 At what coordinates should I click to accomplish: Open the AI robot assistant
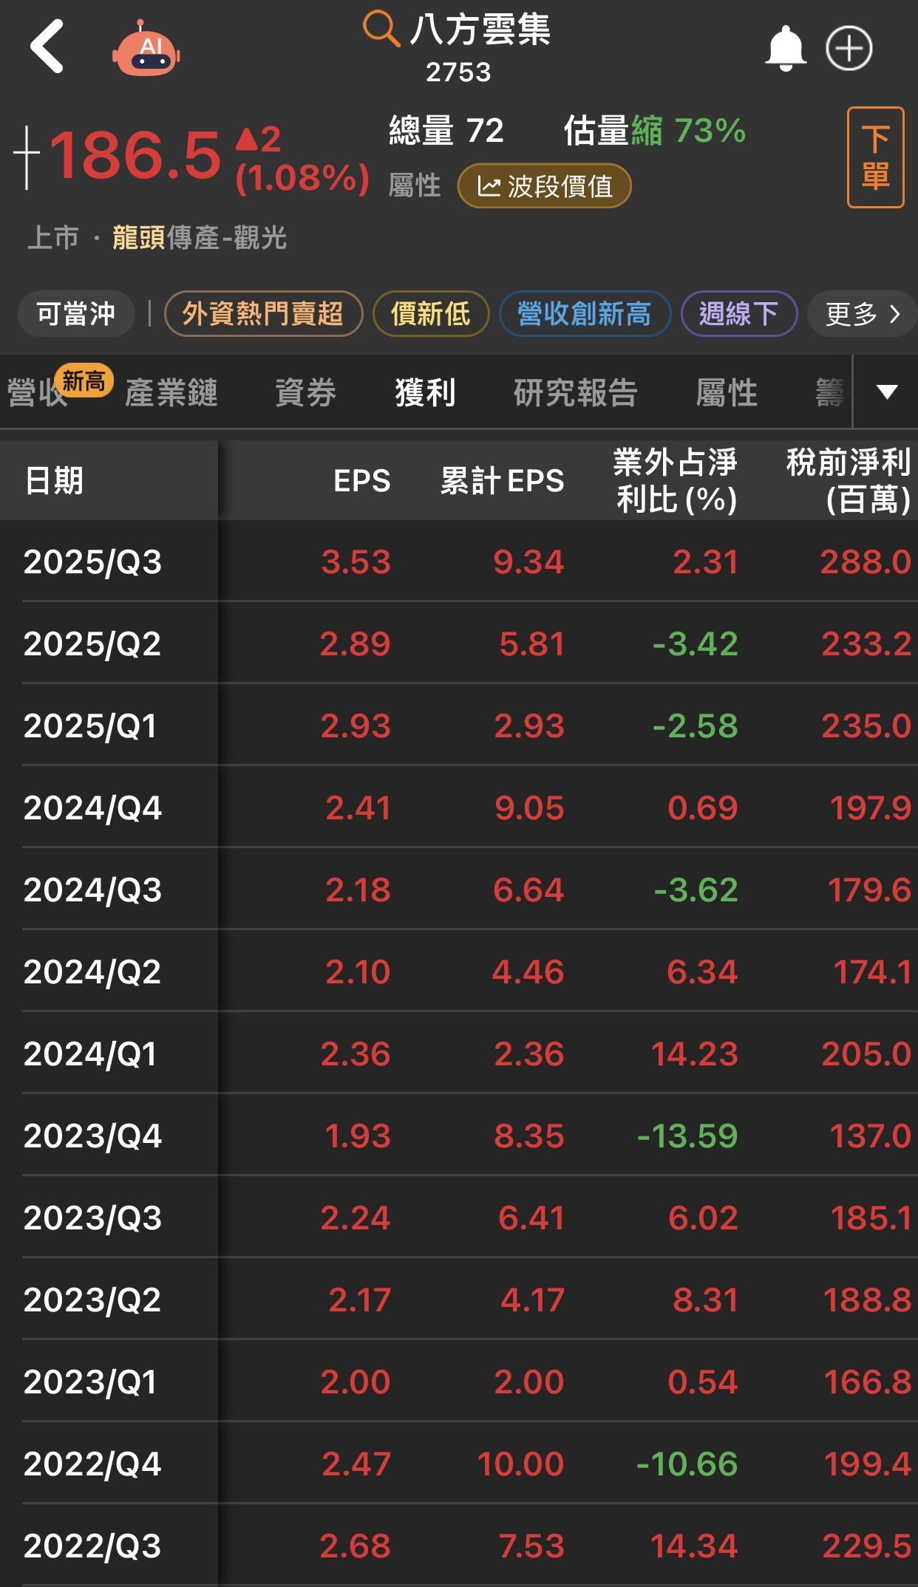point(146,50)
